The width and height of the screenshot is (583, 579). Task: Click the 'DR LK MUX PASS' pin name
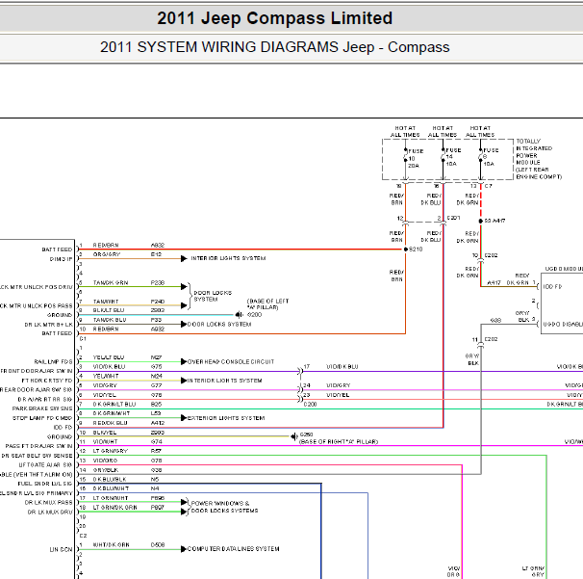tap(48, 503)
